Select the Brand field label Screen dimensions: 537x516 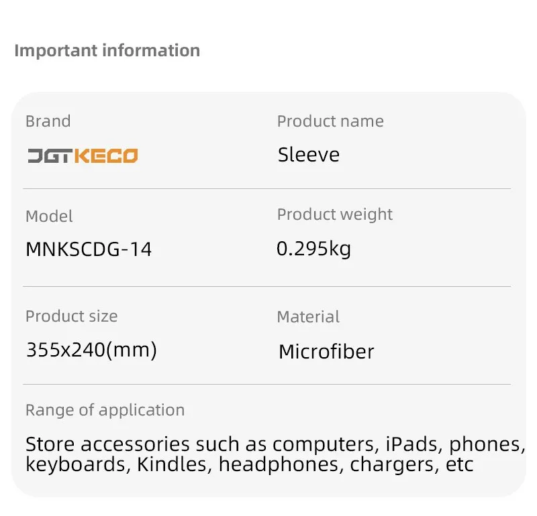[x=48, y=121]
